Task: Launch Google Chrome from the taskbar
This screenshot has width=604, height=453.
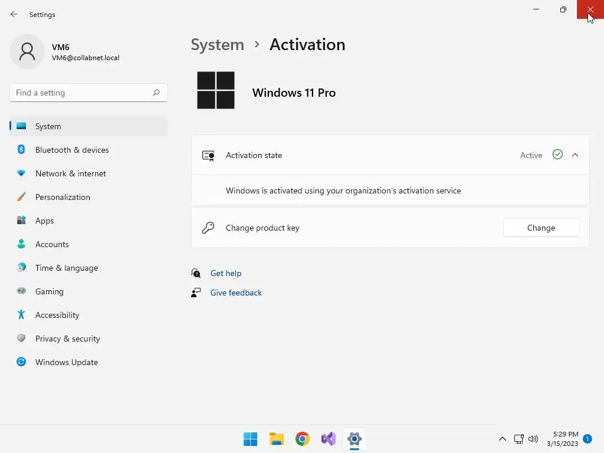Action: [303, 439]
